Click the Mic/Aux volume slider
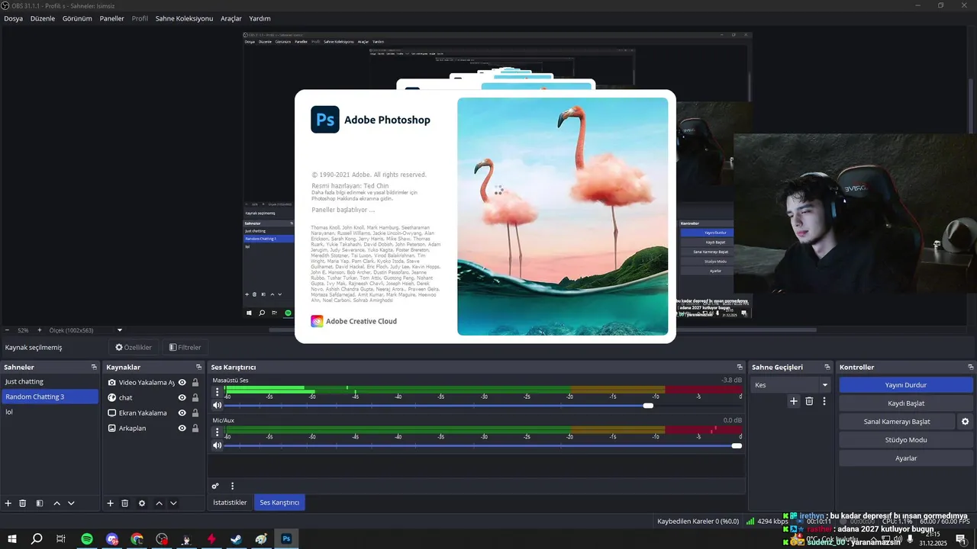This screenshot has width=977, height=549. pyautogui.click(x=483, y=445)
